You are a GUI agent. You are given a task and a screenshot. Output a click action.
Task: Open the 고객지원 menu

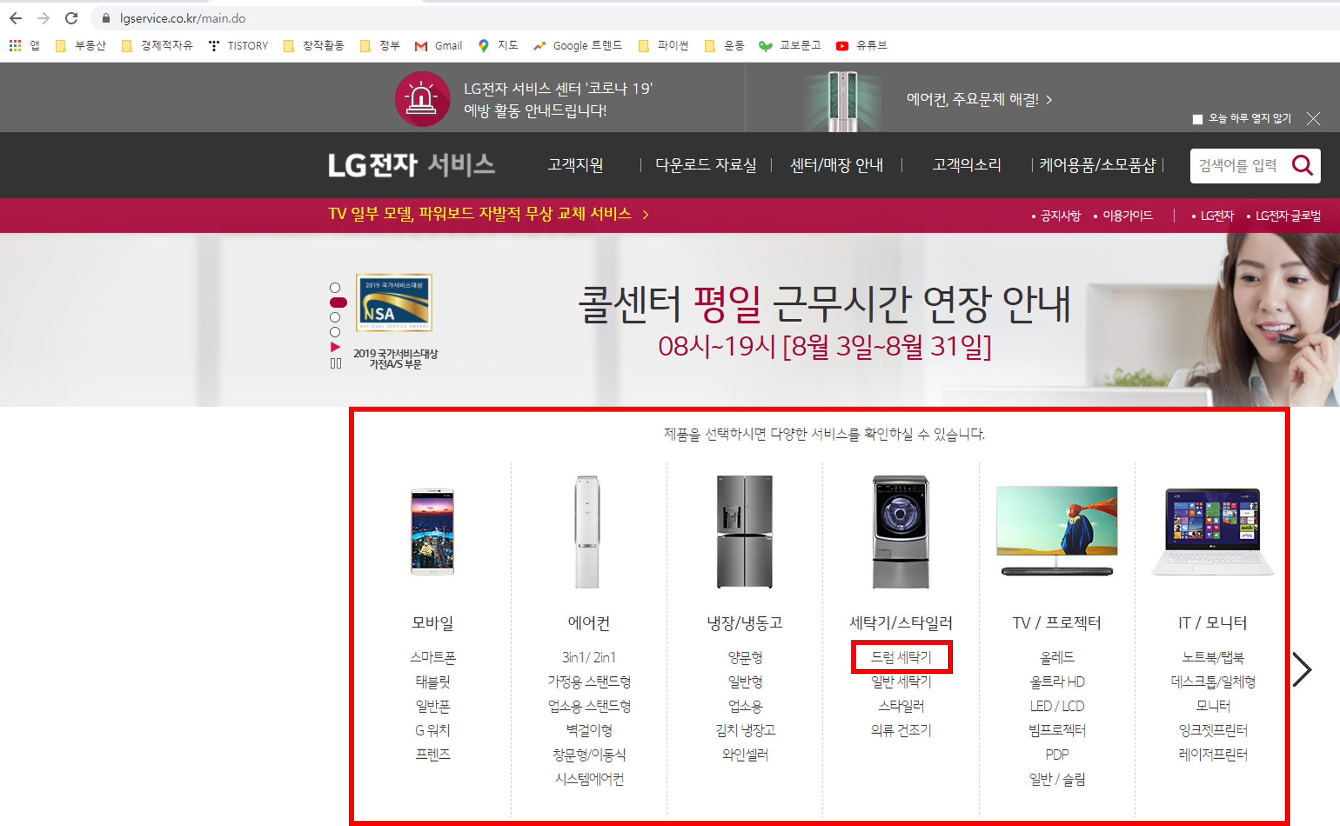coord(575,165)
